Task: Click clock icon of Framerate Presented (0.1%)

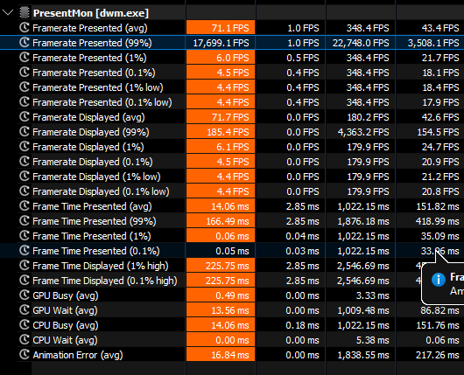Action: pyautogui.click(x=25, y=73)
